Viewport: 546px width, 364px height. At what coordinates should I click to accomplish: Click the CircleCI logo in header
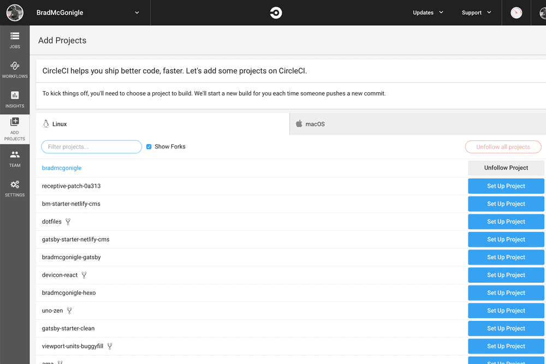click(276, 13)
